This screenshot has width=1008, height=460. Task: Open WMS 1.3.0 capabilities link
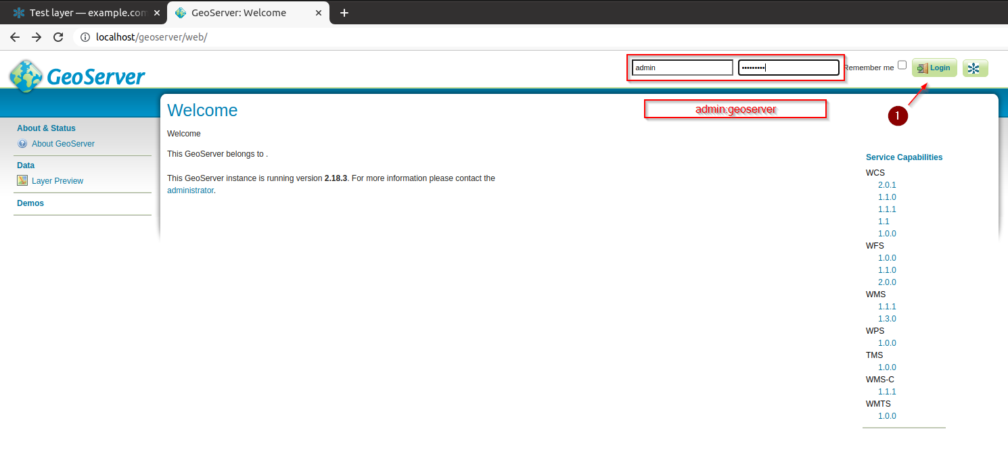click(887, 319)
